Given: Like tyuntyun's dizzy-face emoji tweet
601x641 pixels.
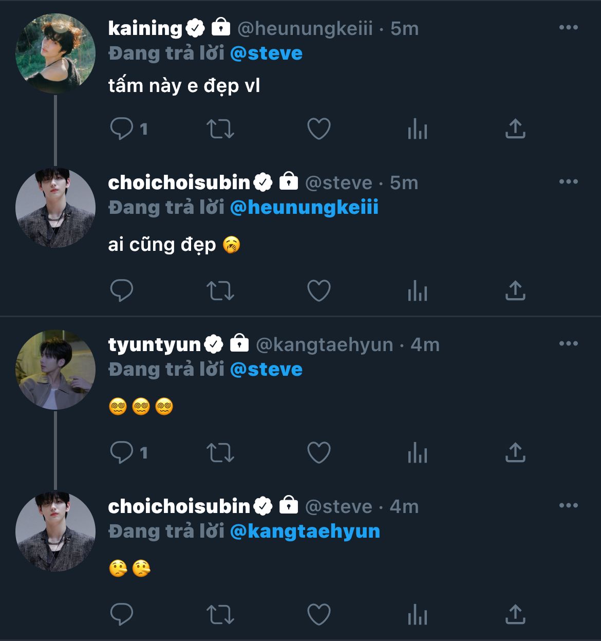Looking at the screenshot, I should click(x=318, y=452).
